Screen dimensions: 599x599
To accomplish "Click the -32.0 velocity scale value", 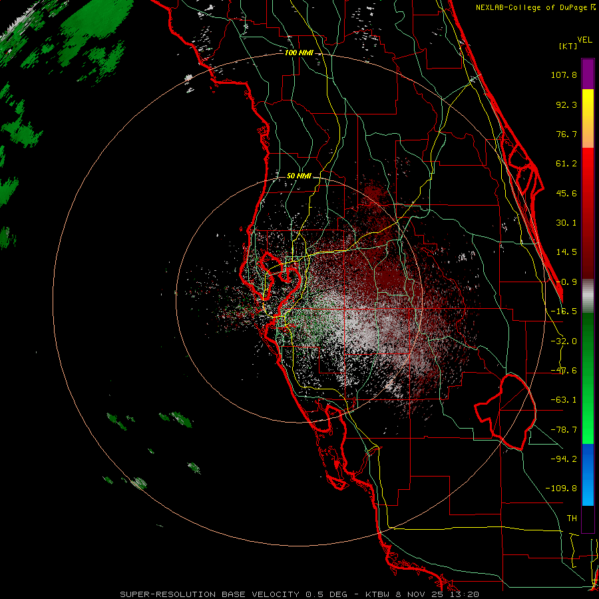I will click(564, 341).
